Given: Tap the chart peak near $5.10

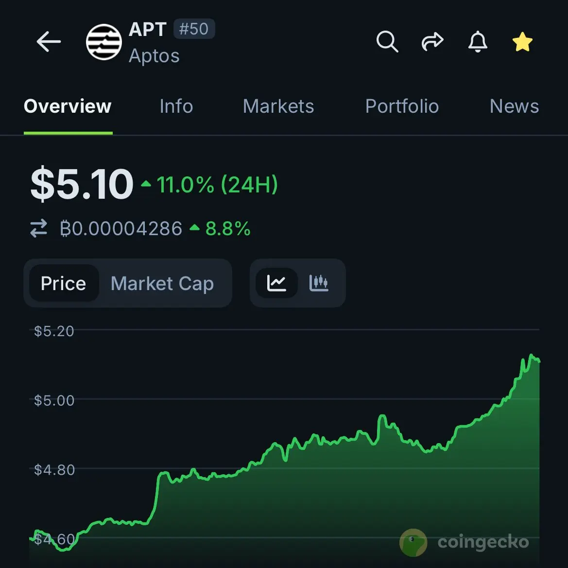Looking at the screenshot, I should pyautogui.click(x=532, y=356).
